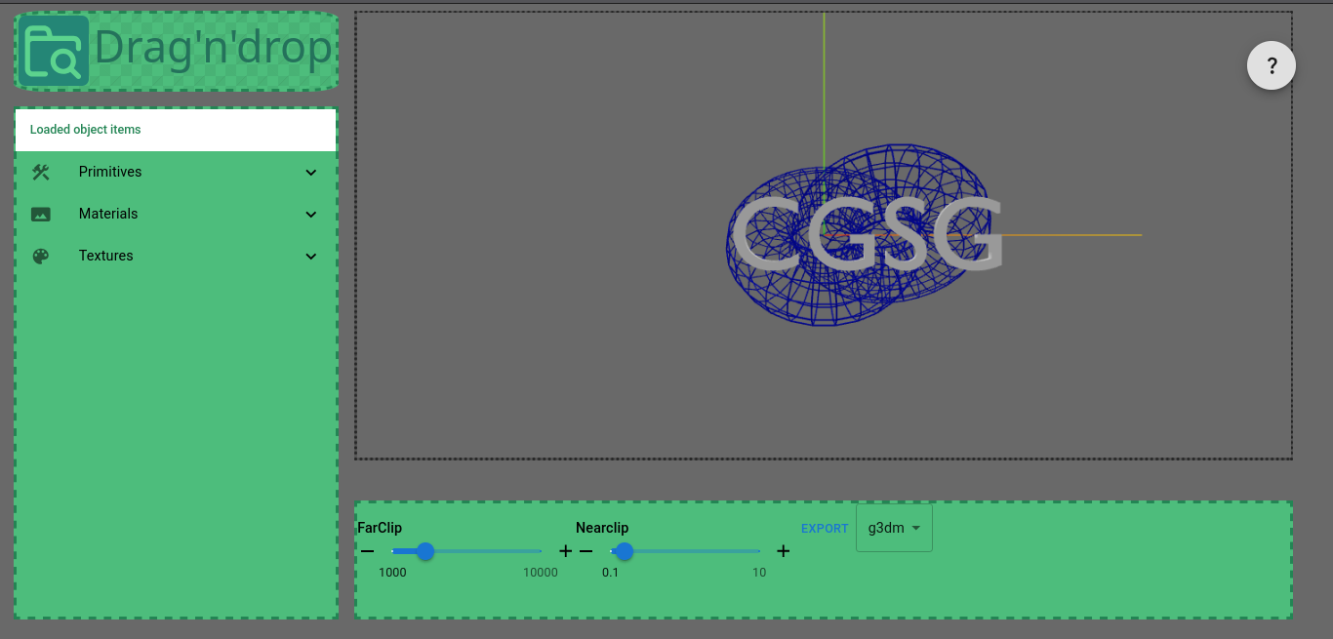Click the folder search icon in Drag'n'drop
Screen dimensions: 1333x639
[53, 51]
